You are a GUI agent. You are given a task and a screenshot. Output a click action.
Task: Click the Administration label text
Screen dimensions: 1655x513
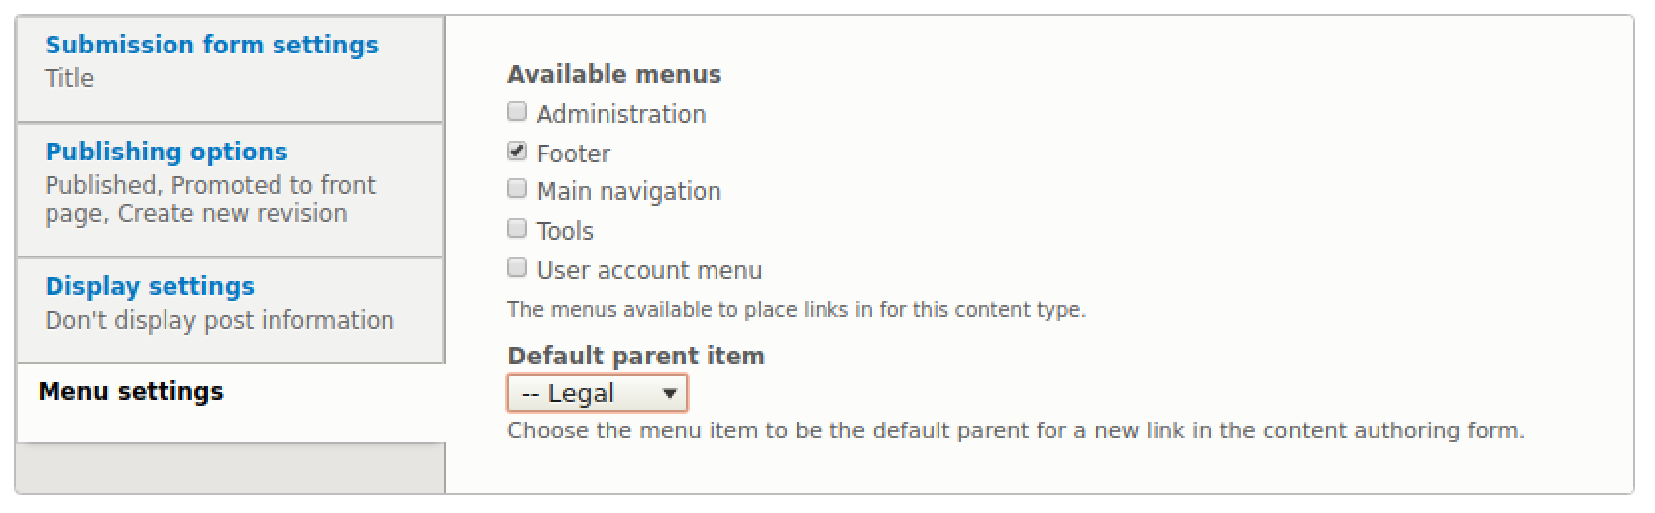pos(621,115)
